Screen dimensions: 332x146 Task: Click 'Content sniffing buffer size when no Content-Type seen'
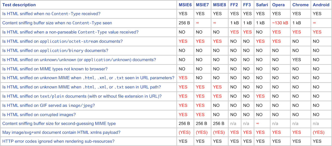[x=57, y=23]
